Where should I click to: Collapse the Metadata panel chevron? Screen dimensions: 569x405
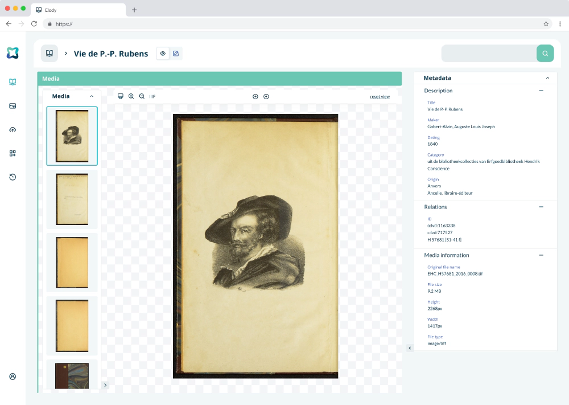[547, 77]
